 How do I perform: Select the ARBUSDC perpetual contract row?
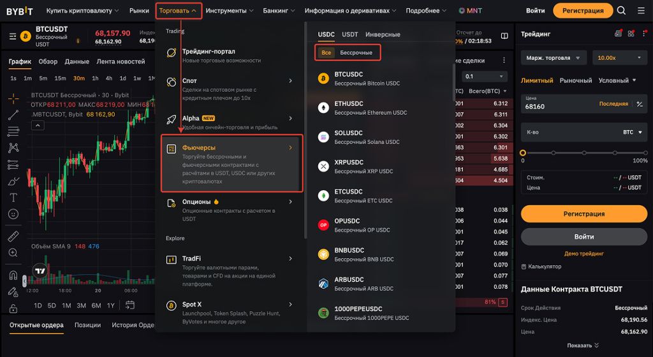pos(380,284)
